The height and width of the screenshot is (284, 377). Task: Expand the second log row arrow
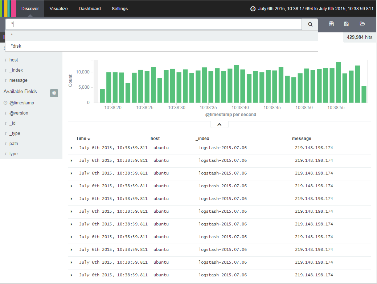coord(71,161)
